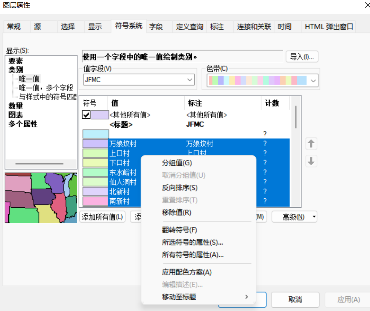Viewport: 370px width, 311px height.
Task: Choose 应用配色方案(A) menu entry
Action: click(x=199, y=272)
